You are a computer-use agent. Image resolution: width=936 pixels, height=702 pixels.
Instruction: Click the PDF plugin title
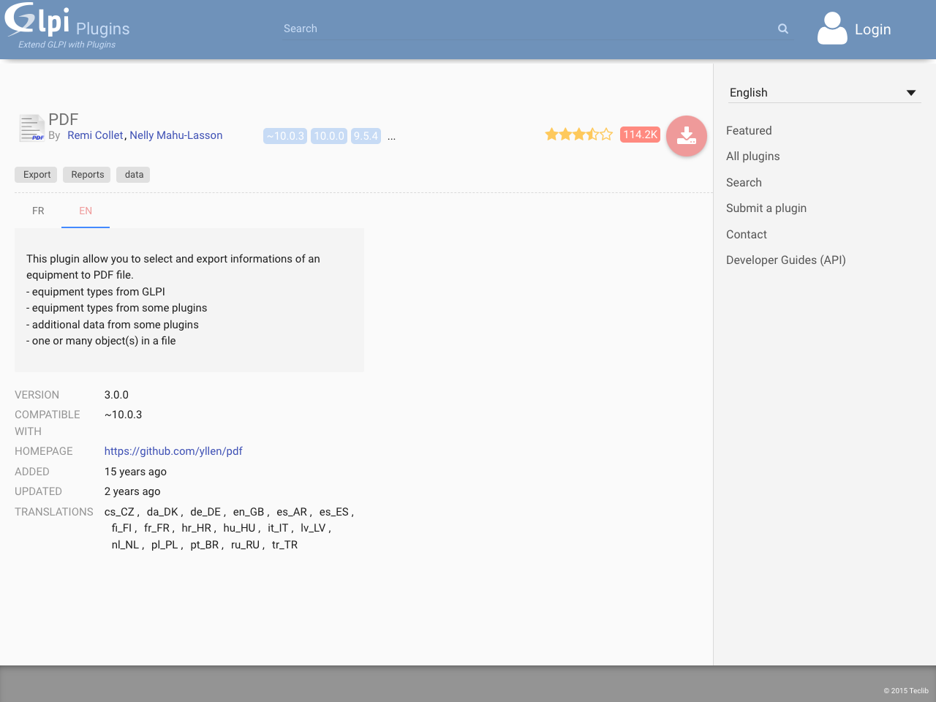click(x=64, y=120)
